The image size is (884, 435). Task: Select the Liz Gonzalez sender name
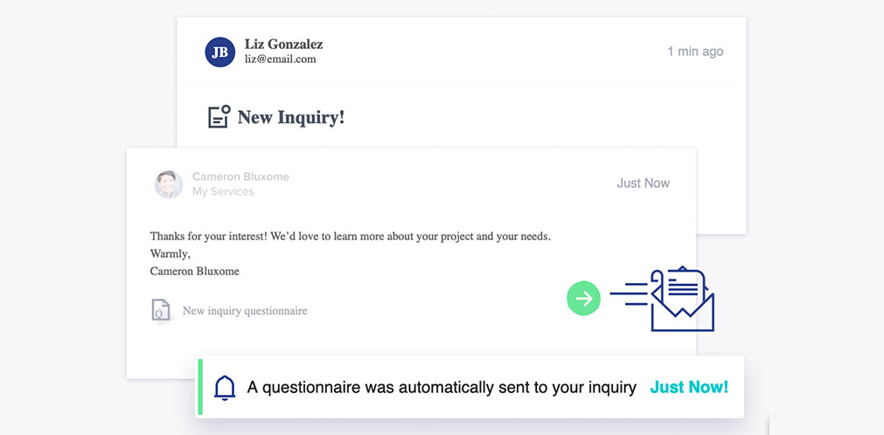[x=283, y=45]
